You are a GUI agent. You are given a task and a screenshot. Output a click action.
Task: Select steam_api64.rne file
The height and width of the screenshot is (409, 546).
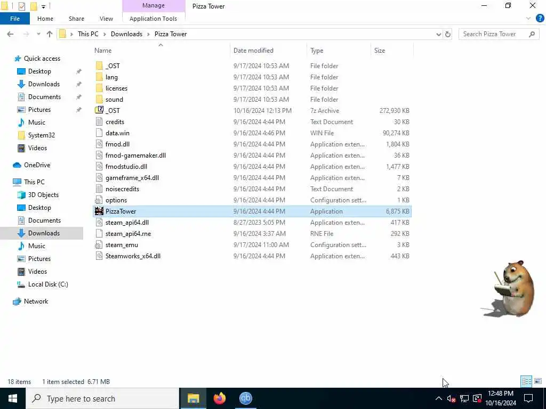click(252, 233)
